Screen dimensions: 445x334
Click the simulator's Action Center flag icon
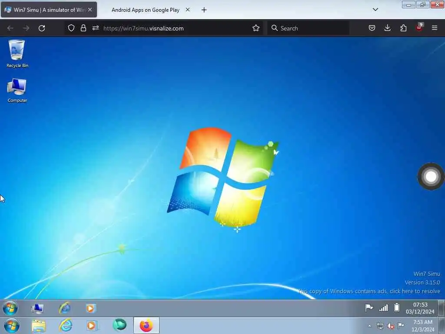369,307
